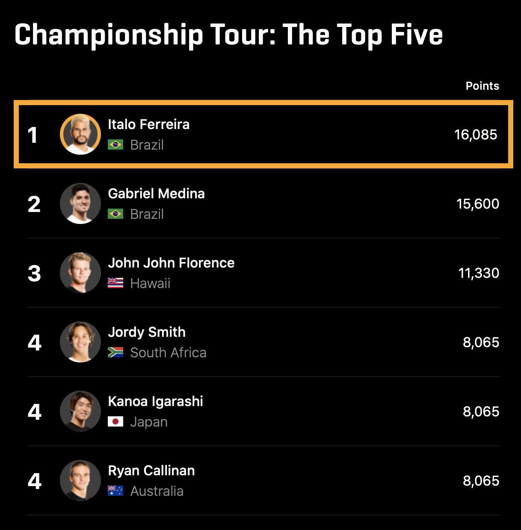
Task: Click Brazil flag icon under Italo Ferreira
Action: [x=115, y=145]
